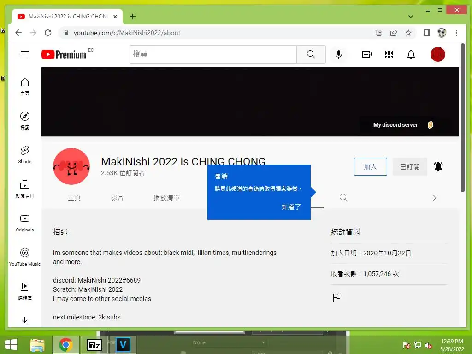This screenshot has height=354, width=472.
Task: Open Chrome tab search chevron
Action: point(411,17)
